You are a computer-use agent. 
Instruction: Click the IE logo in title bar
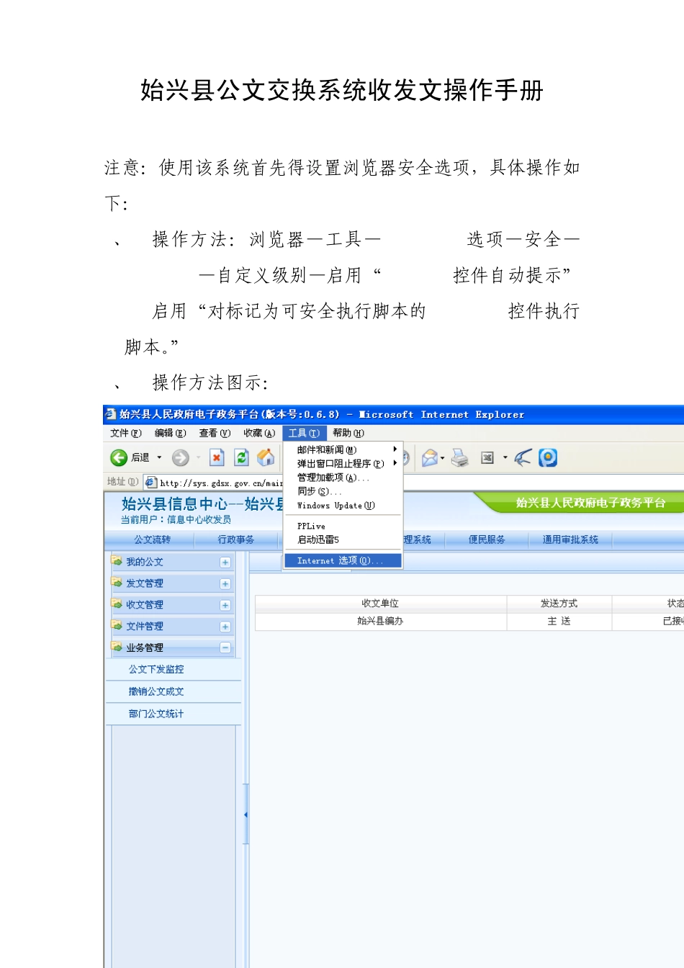point(111,414)
